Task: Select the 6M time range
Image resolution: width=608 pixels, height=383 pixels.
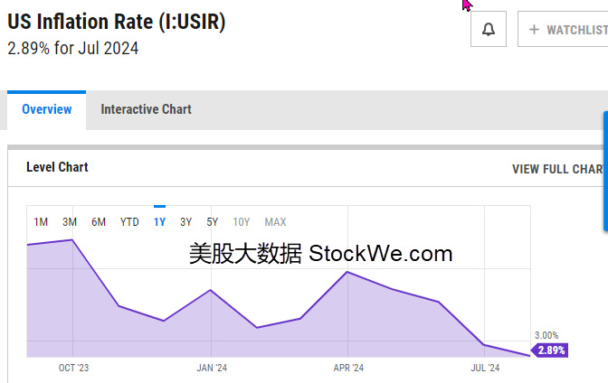Action: click(x=99, y=222)
